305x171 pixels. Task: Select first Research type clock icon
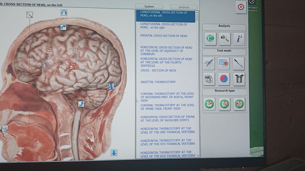click(209, 104)
